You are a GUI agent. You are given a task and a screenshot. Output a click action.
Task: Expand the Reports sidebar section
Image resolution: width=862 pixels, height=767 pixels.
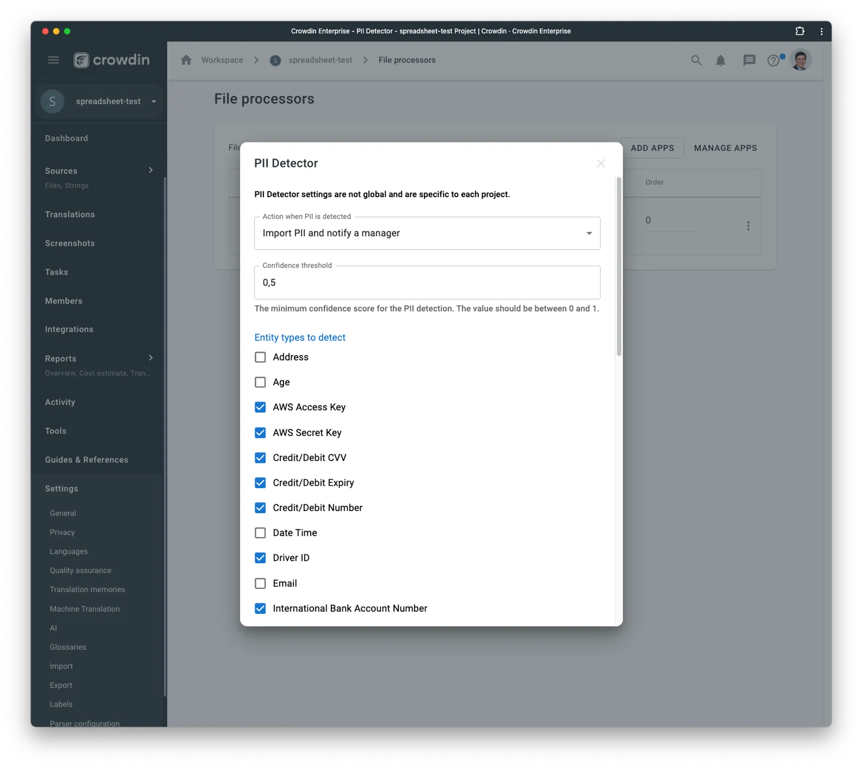tap(151, 358)
